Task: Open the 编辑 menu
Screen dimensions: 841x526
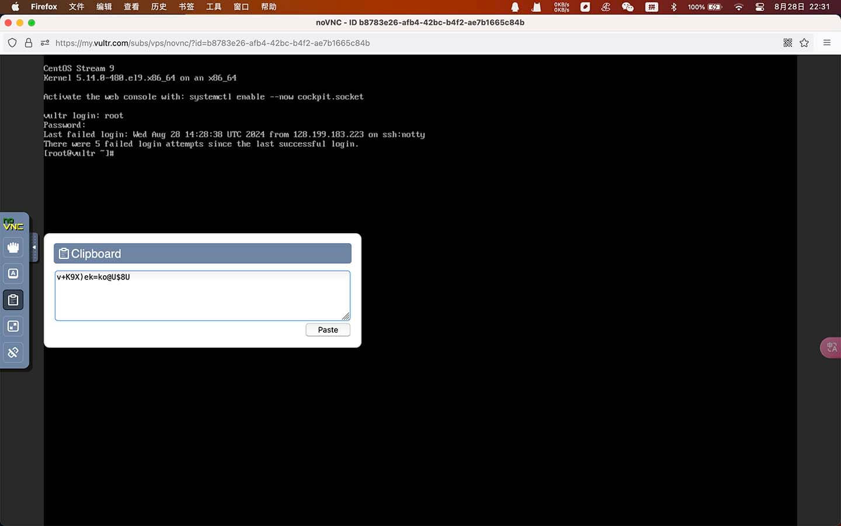Action: tap(104, 7)
